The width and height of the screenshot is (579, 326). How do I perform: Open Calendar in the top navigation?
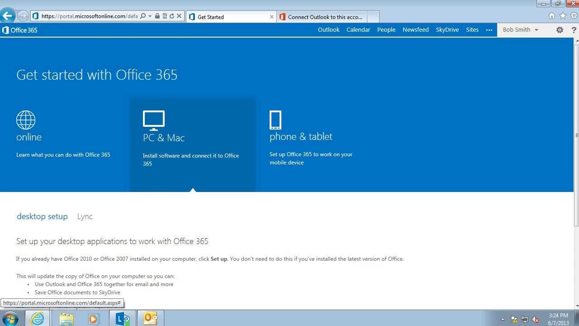pyautogui.click(x=358, y=30)
